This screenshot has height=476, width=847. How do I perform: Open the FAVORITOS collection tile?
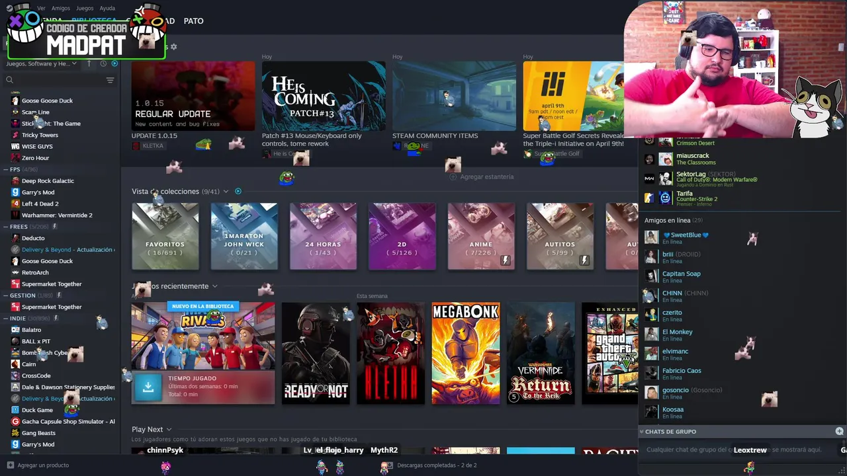click(x=165, y=237)
